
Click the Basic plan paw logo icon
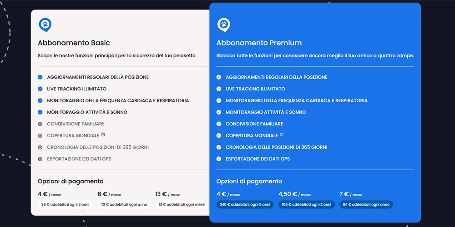45,25
